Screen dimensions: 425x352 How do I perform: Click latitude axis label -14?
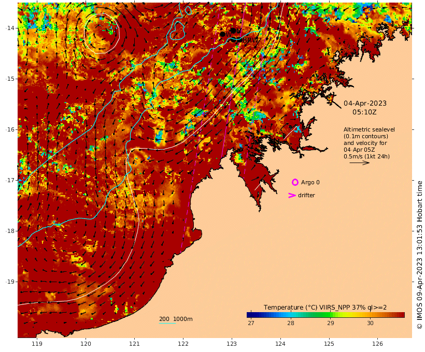coord(9,28)
